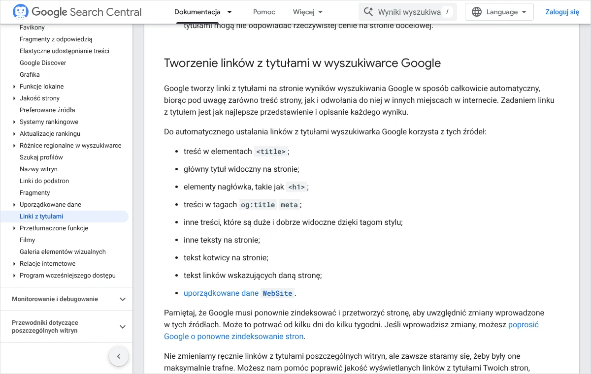
Task: Open Grafika in the sidebar
Action: click(x=30, y=75)
